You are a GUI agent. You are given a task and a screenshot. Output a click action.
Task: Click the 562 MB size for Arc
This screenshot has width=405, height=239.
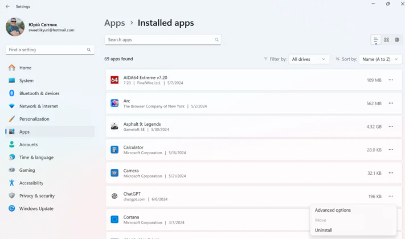(x=374, y=104)
